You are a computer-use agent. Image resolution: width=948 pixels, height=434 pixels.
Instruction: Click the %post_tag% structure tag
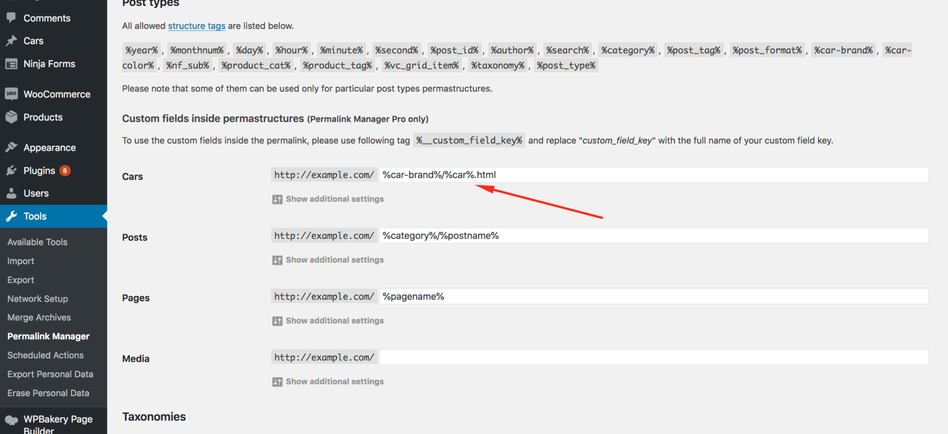(x=693, y=50)
